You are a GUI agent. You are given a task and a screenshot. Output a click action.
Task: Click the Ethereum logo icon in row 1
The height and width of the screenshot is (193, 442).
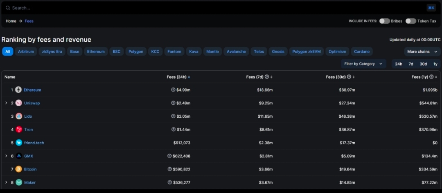click(18, 90)
